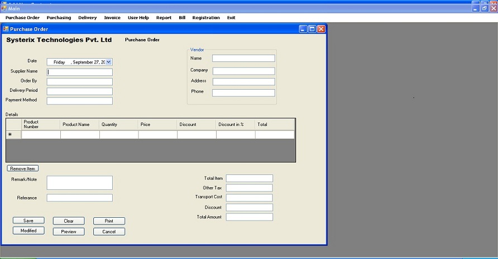Click the Other Tax field
Screen dimensions: 498x259
(x=250, y=188)
